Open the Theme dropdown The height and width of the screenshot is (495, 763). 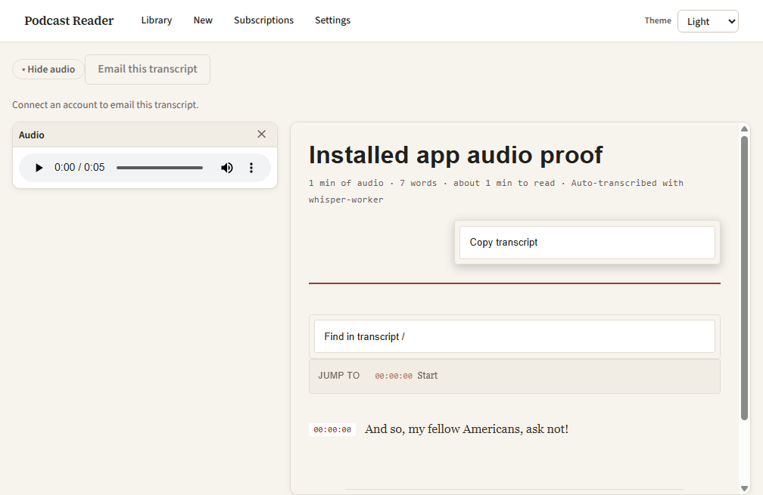click(708, 21)
